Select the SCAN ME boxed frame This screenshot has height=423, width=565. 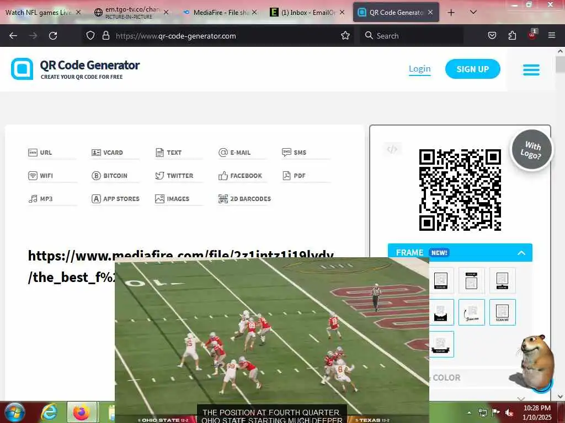[x=502, y=312]
